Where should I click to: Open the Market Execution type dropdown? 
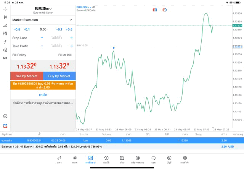[42, 20]
